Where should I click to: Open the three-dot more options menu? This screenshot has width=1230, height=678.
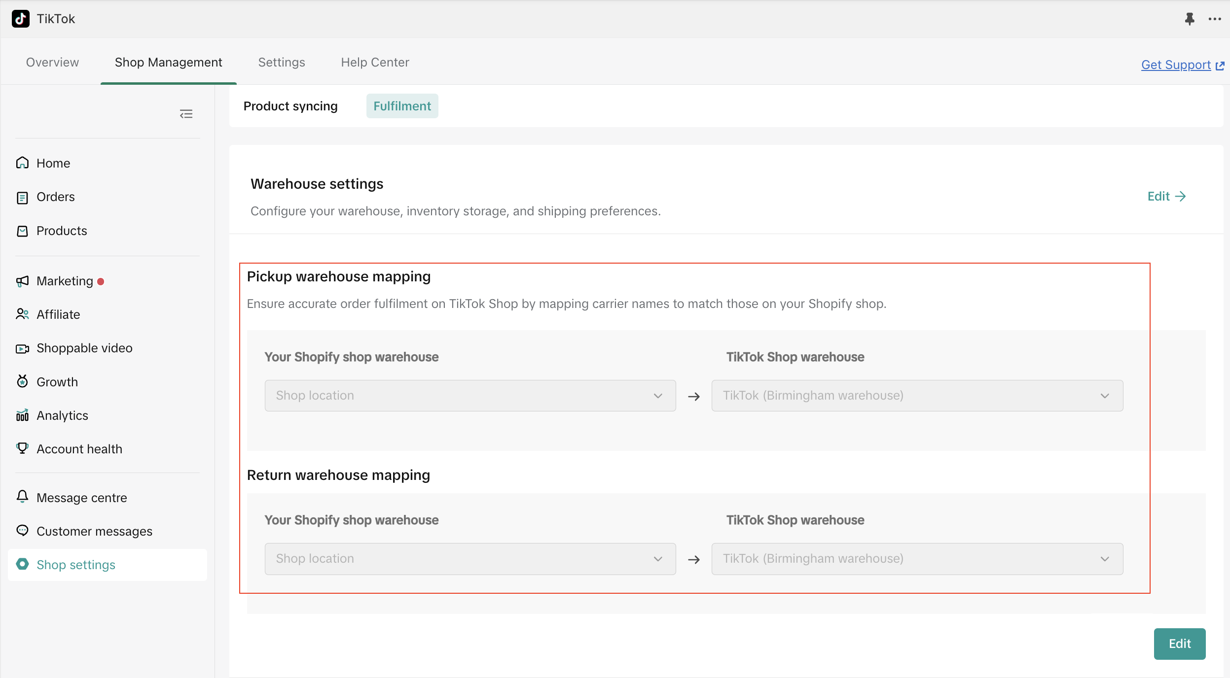click(1215, 19)
